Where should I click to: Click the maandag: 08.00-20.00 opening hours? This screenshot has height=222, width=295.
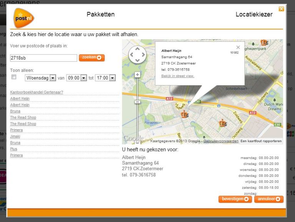pos(260,158)
